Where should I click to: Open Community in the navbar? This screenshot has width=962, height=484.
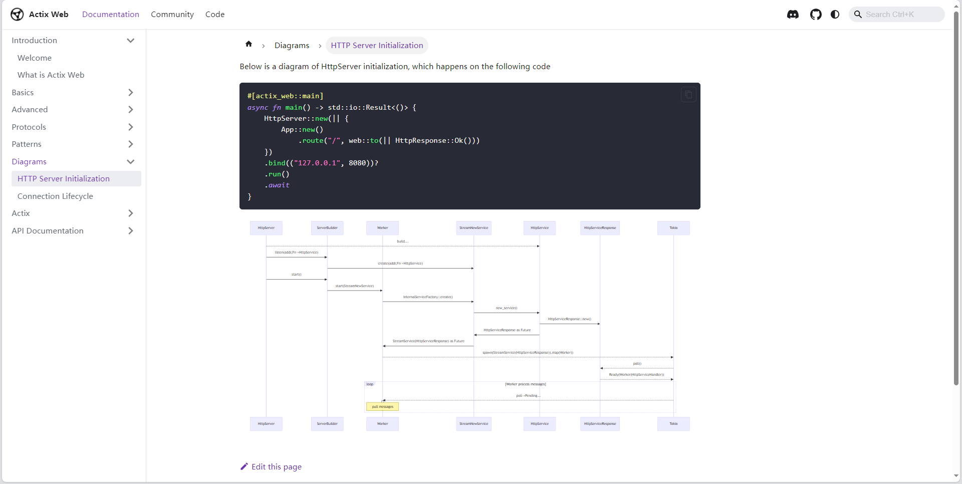pyautogui.click(x=172, y=15)
